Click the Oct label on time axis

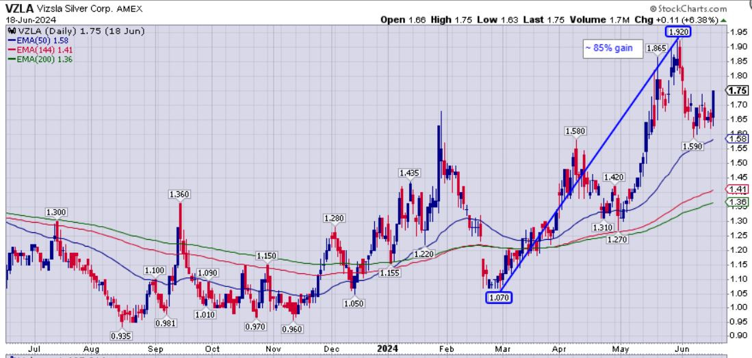coord(212,349)
